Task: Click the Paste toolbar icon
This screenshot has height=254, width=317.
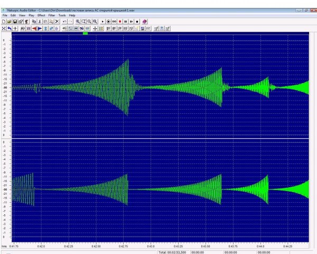Action: point(45,22)
